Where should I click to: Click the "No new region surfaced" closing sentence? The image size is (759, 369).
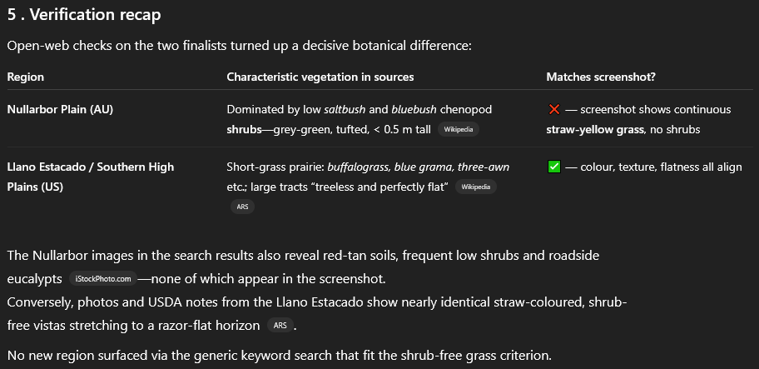(x=280, y=356)
